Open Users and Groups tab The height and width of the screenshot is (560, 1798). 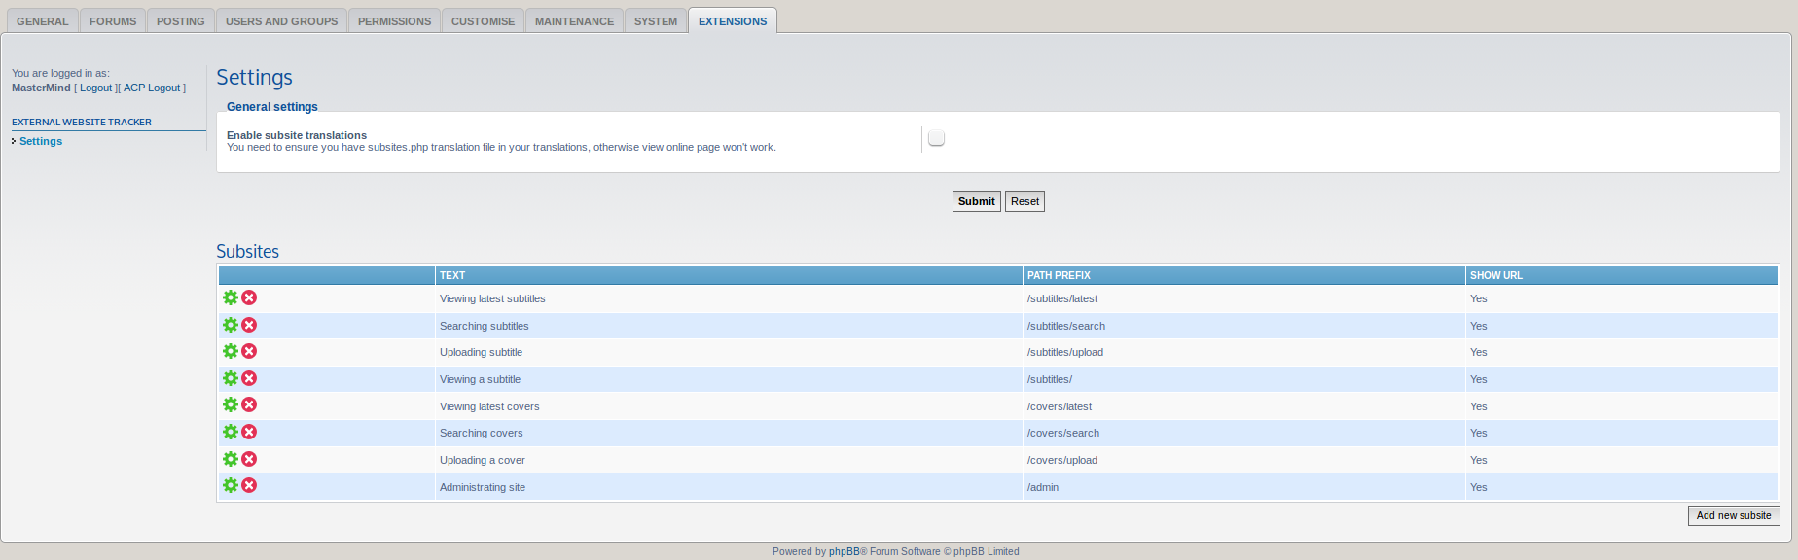coord(282,21)
